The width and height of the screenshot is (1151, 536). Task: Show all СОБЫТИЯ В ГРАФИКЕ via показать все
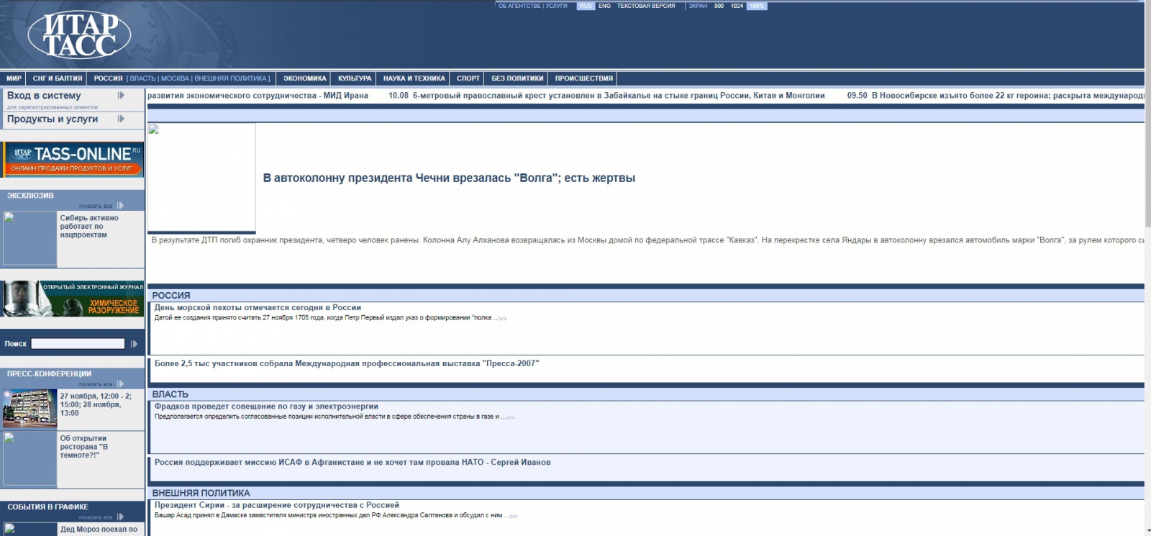[x=96, y=517]
